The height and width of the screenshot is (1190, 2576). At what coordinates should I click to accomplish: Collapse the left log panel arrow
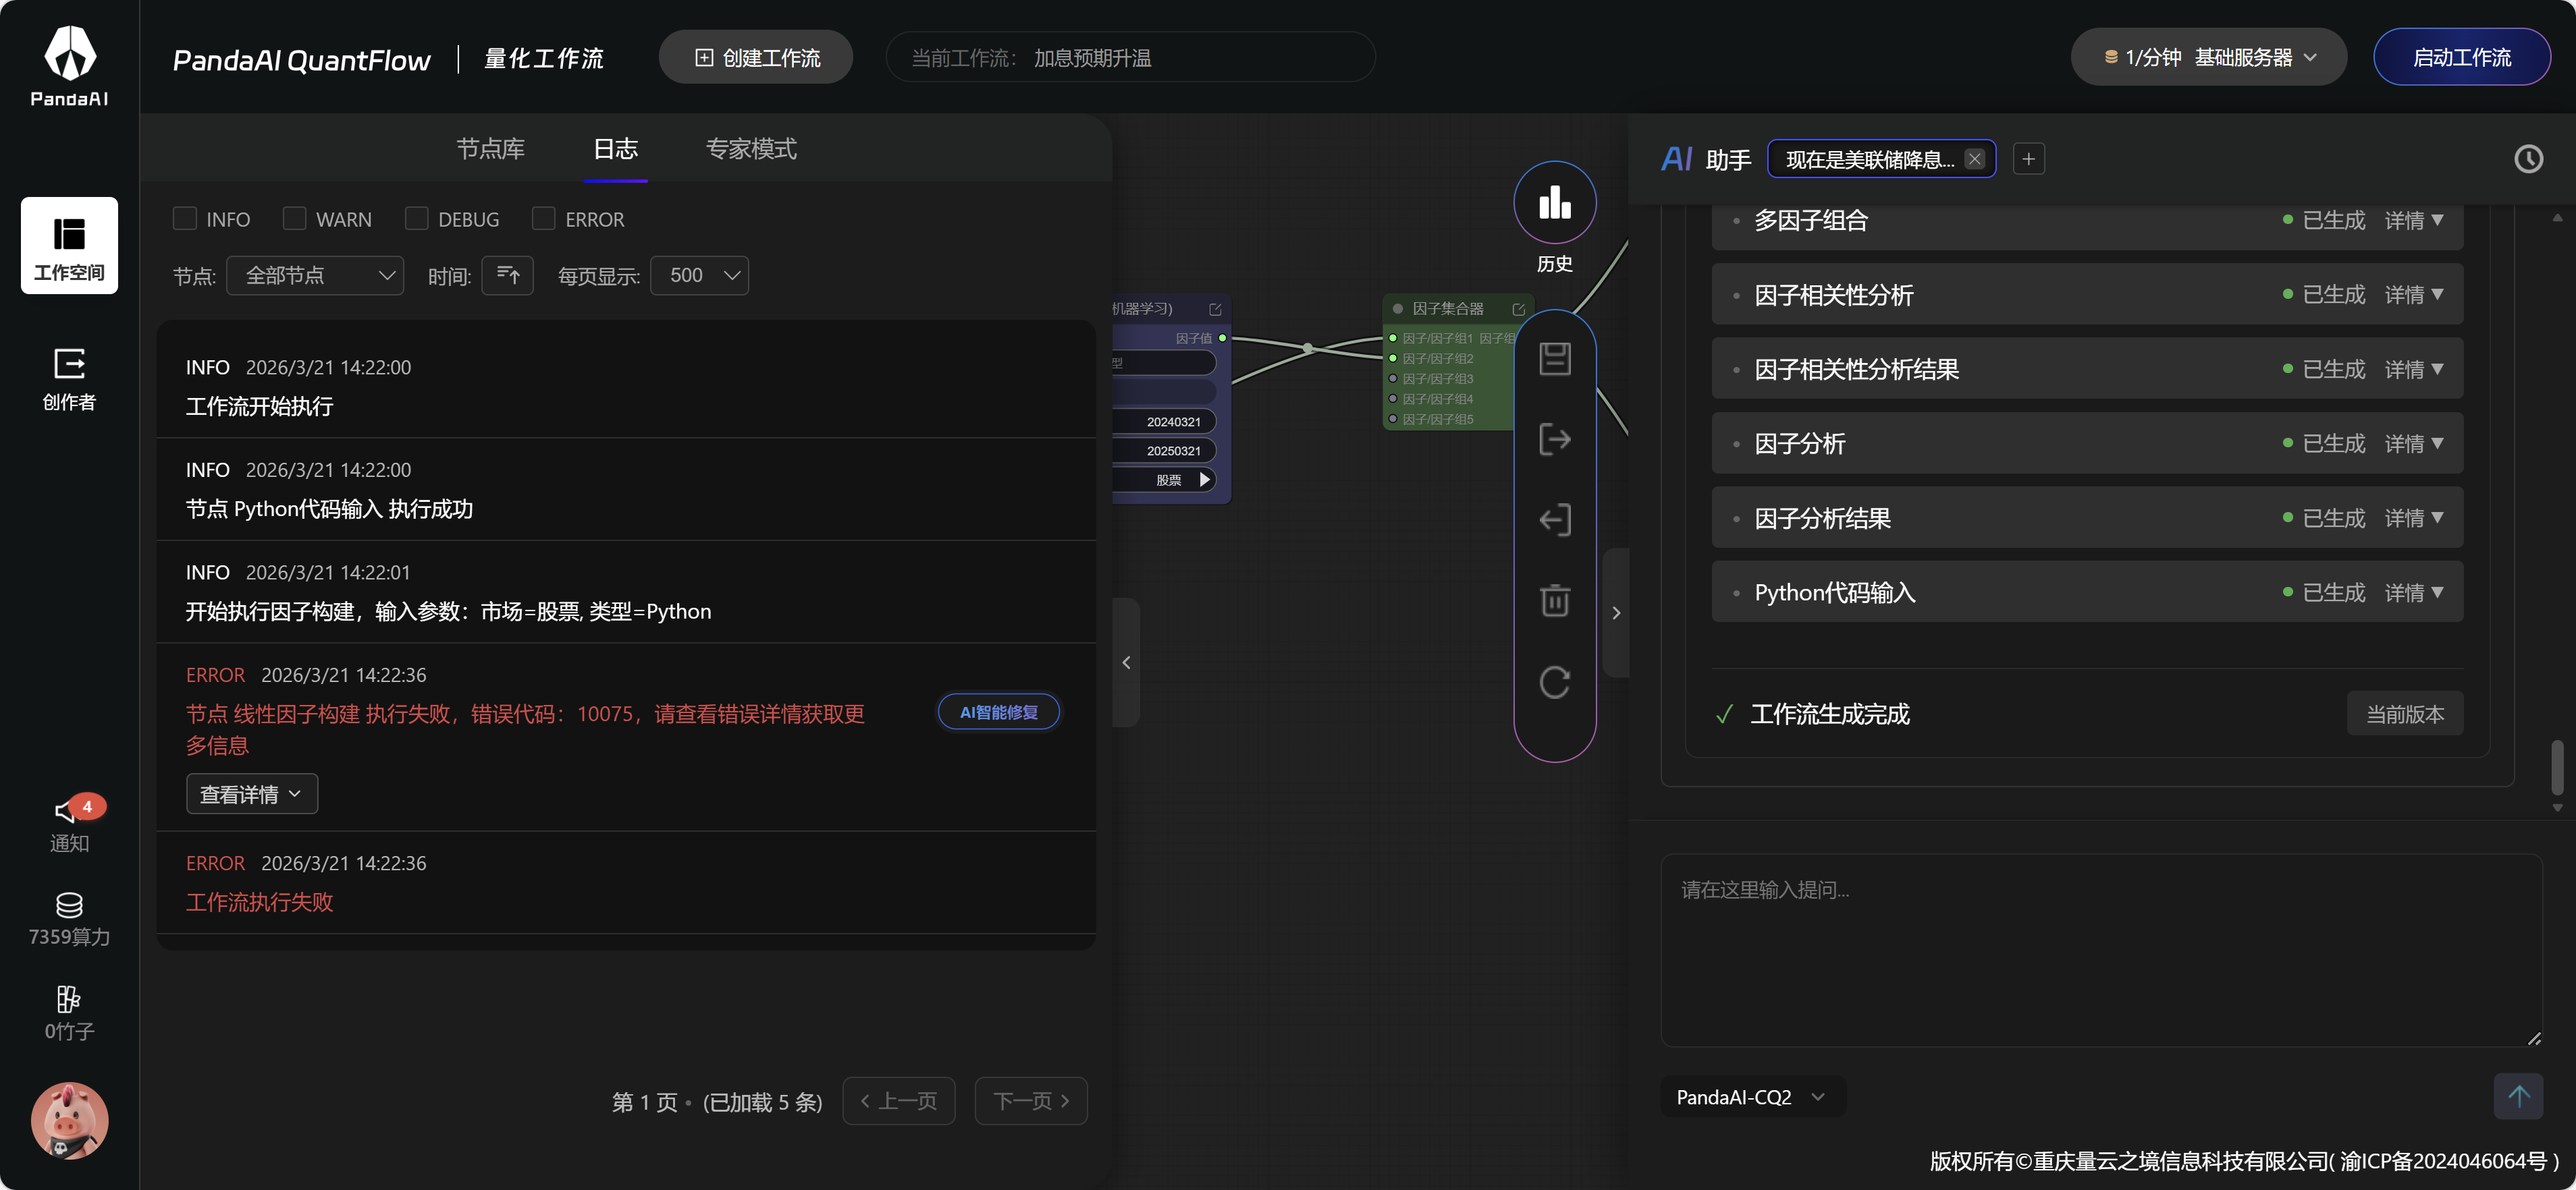[x=1126, y=662]
